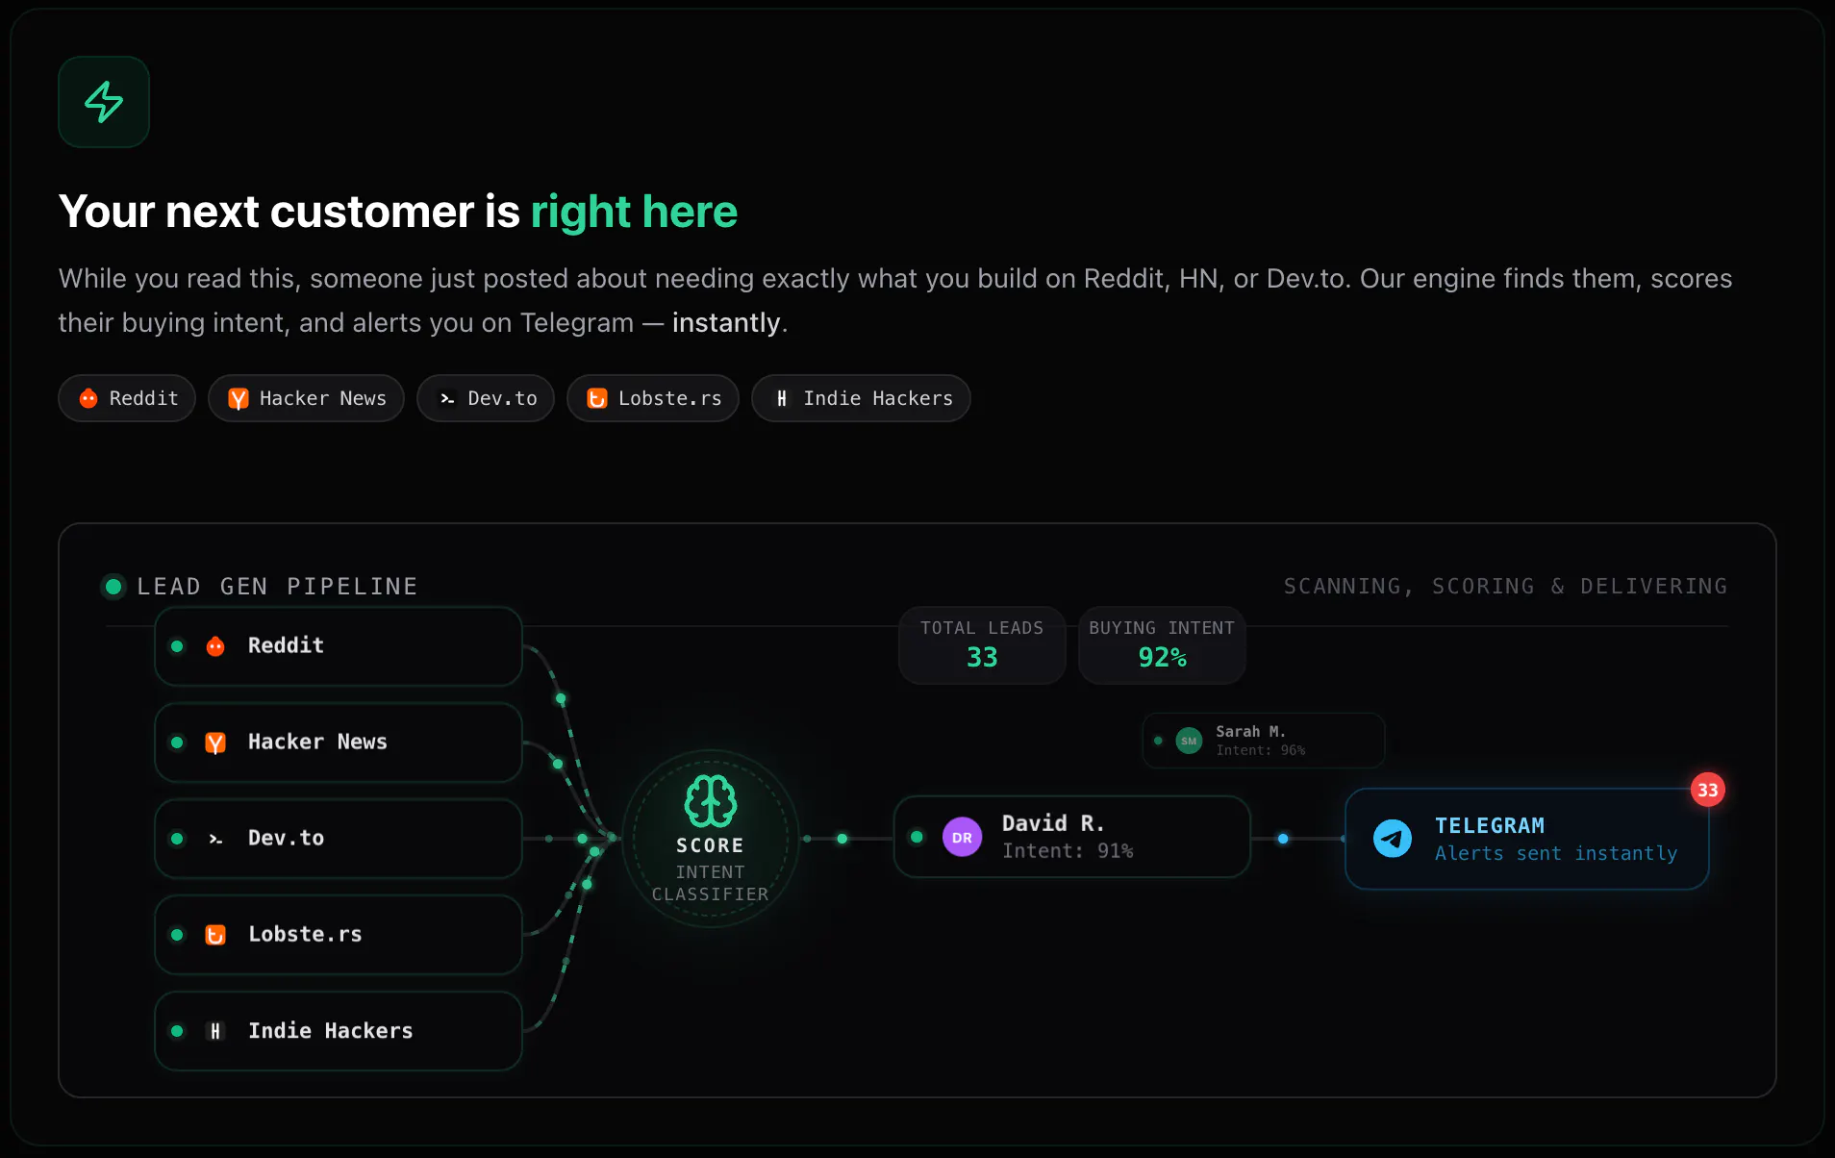Image resolution: width=1835 pixels, height=1158 pixels.
Task: Click the green status dot next to David R.
Action: coord(917,837)
